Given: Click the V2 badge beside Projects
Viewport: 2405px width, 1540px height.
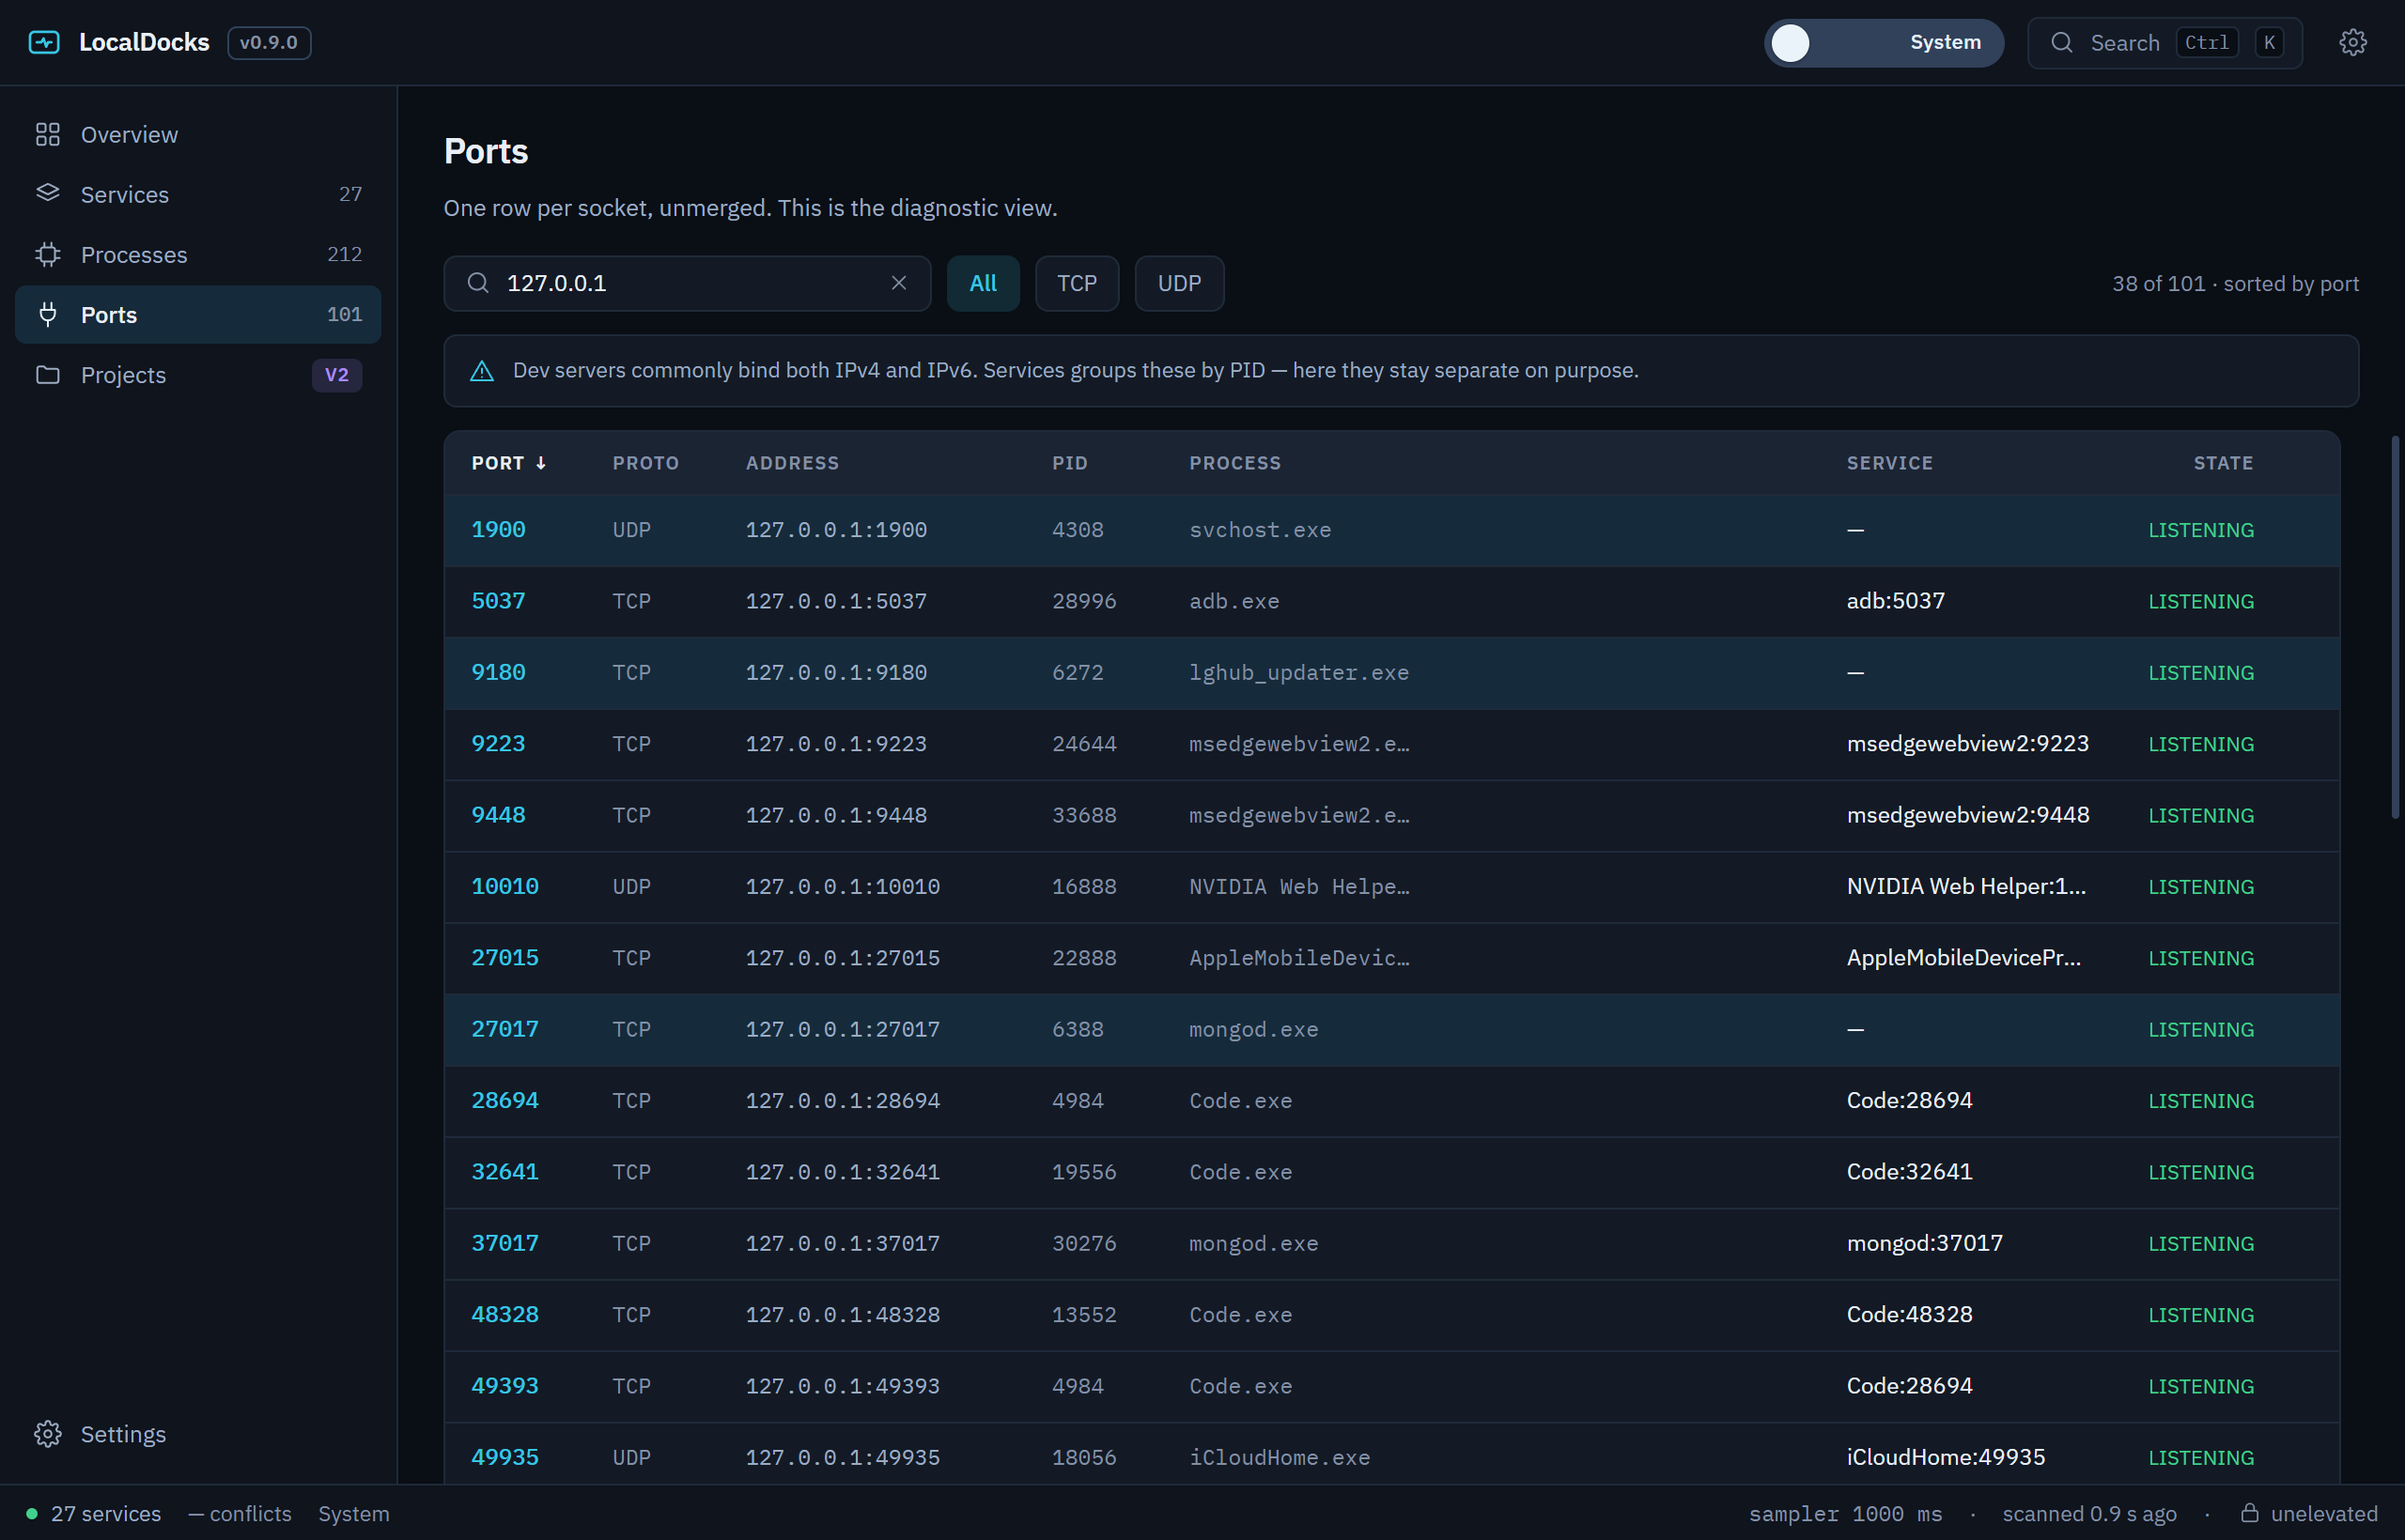Looking at the screenshot, I should click(x=336, y=374).
